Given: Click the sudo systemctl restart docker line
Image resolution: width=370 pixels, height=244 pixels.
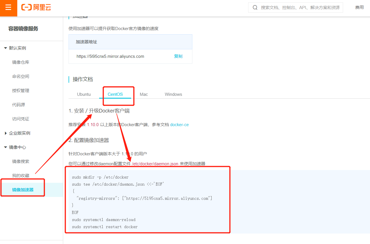Looking at the screenshot, I should [x=105, y=227].
